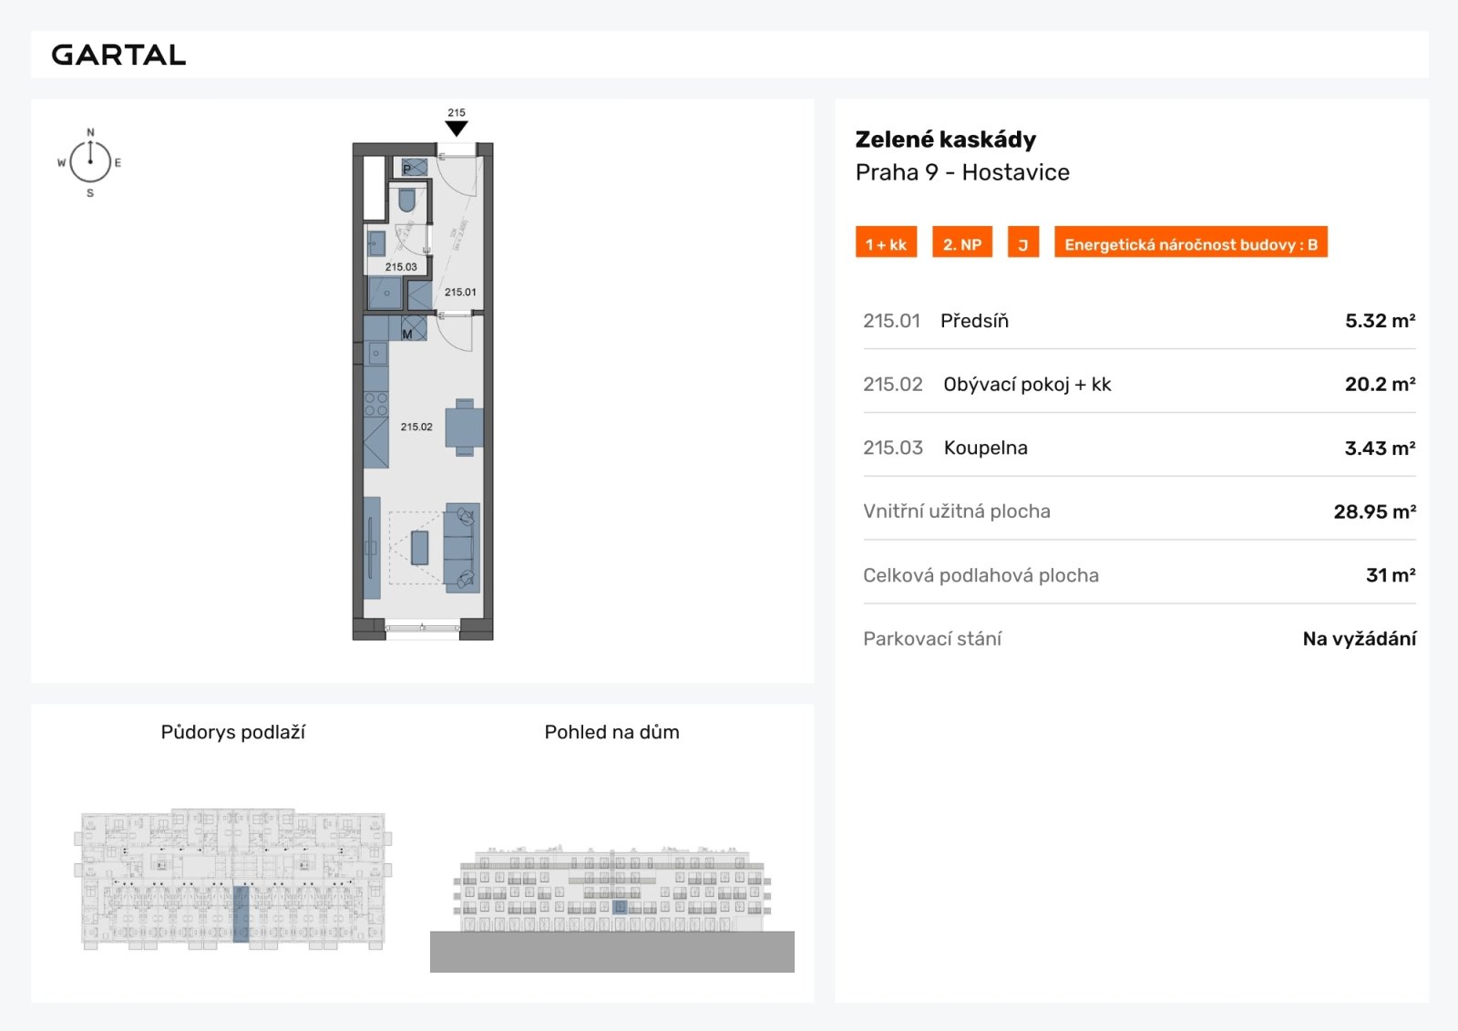Click the 2. NP floor tag
This screenshot has height=1031, width=1458.
(x=962, y=244)
